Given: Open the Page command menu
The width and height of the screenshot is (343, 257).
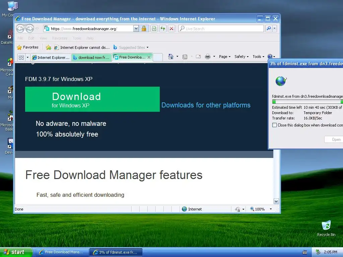Looking at the screenshot, I should point(225,57).
